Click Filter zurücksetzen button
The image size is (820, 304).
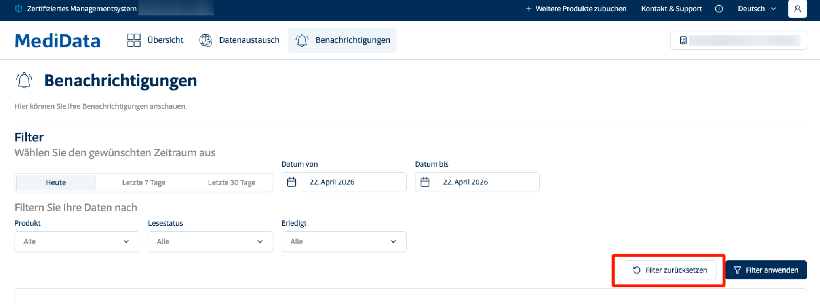[670, 270]
